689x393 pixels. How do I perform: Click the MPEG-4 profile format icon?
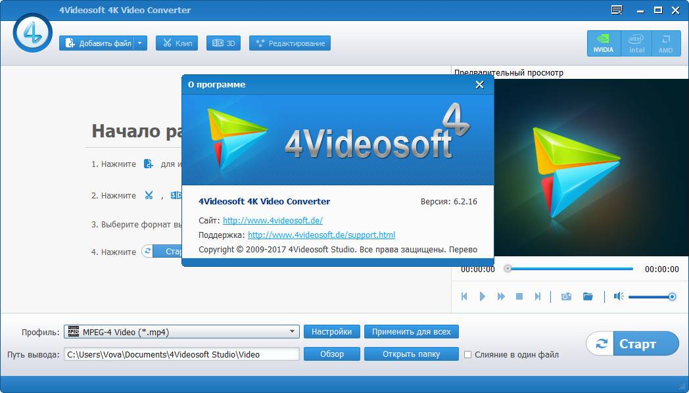[x=74, y=331]
